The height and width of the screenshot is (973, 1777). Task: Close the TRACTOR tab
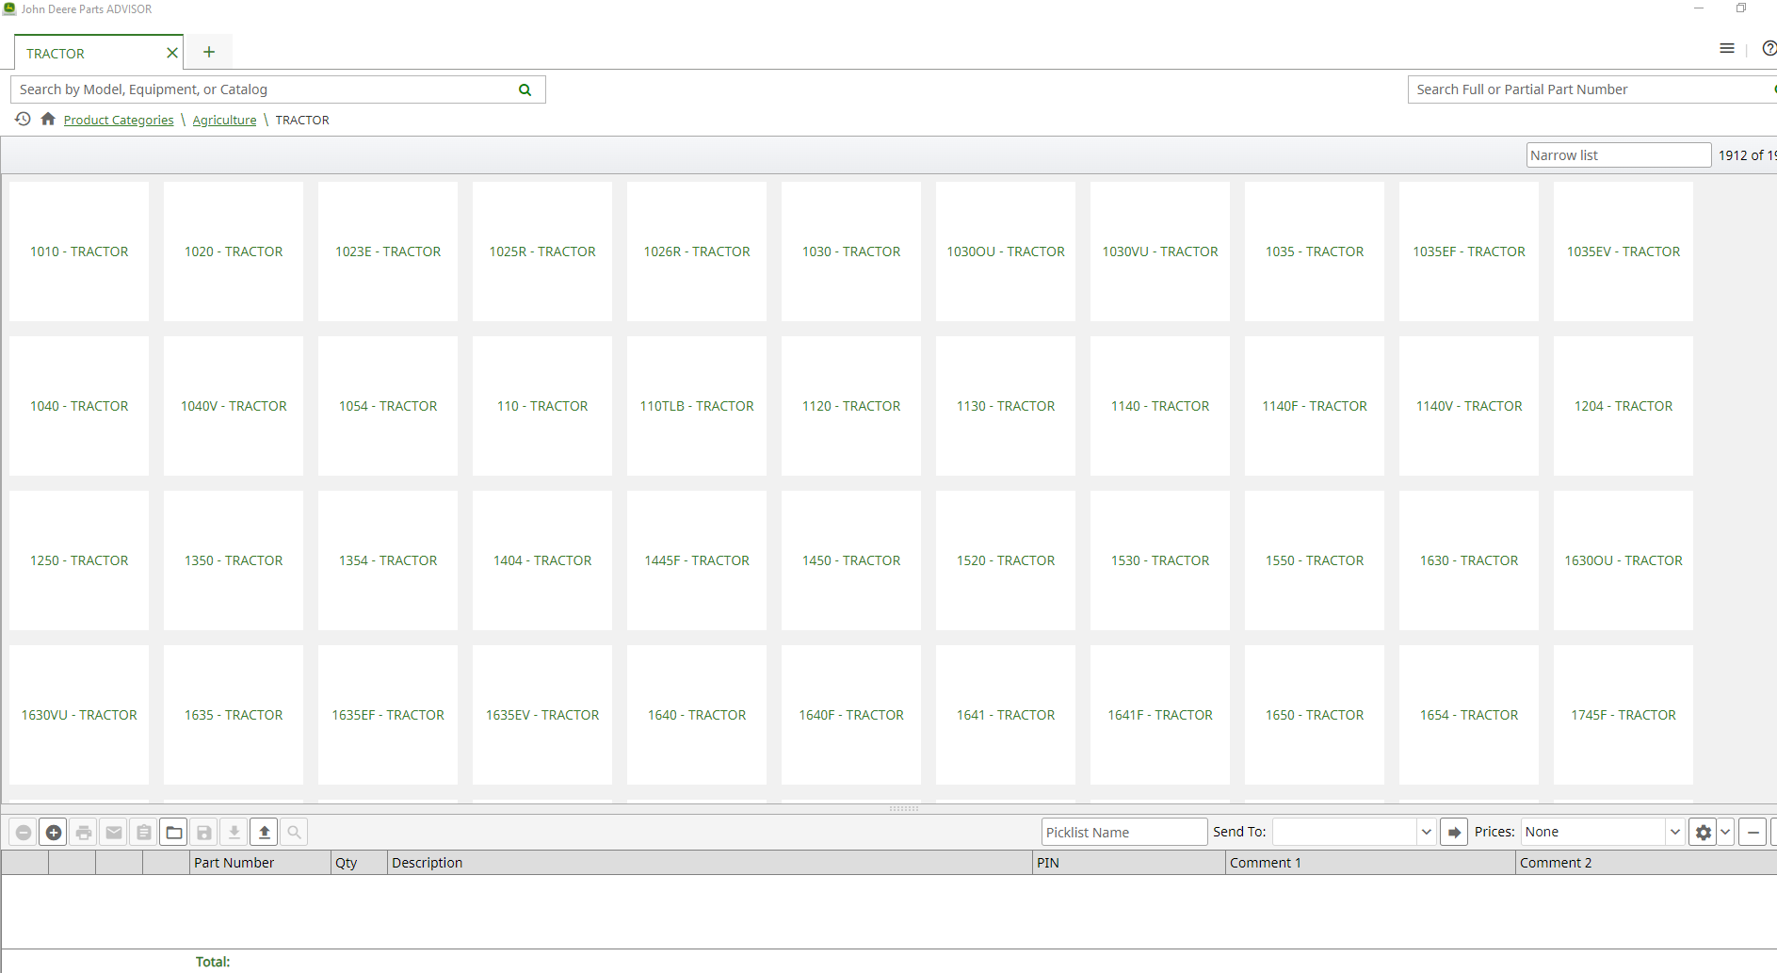click(172, 53)
